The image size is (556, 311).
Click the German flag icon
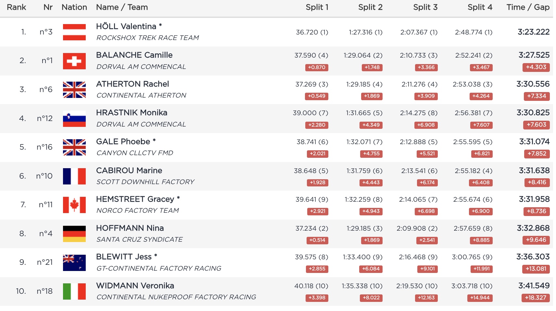(x=74, y=234)
